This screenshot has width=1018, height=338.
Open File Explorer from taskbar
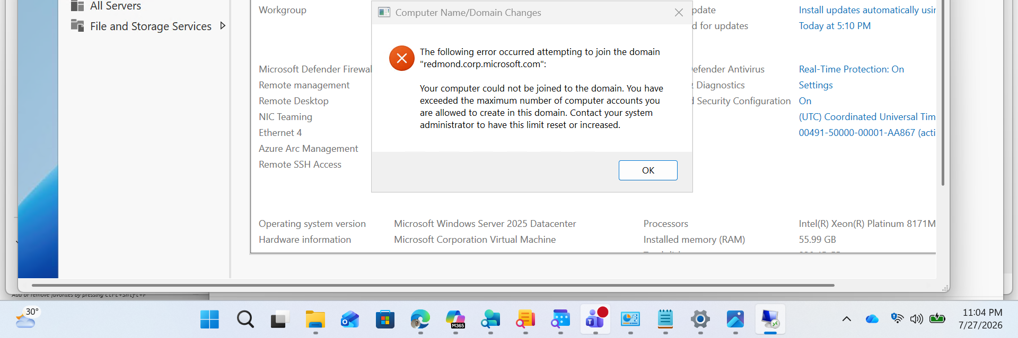315,319
